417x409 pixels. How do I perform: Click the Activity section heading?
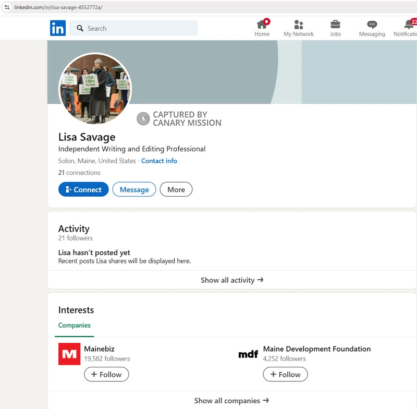click(73, 228)
